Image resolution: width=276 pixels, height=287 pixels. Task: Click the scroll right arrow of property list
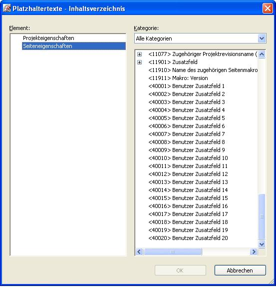click(254, 252)
